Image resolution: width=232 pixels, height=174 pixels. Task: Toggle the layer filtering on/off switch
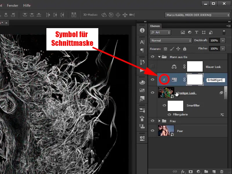pyautogui.click(x=224, y=32)
